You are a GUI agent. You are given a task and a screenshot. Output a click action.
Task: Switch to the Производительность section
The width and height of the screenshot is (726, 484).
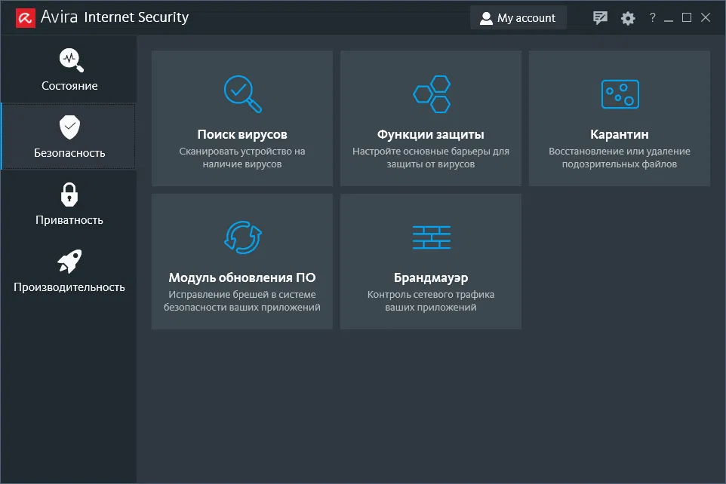[x=69, y=271]
